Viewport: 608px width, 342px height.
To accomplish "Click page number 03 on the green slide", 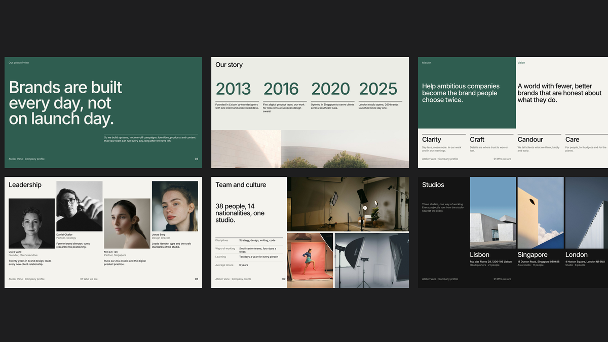I will 197,159.
